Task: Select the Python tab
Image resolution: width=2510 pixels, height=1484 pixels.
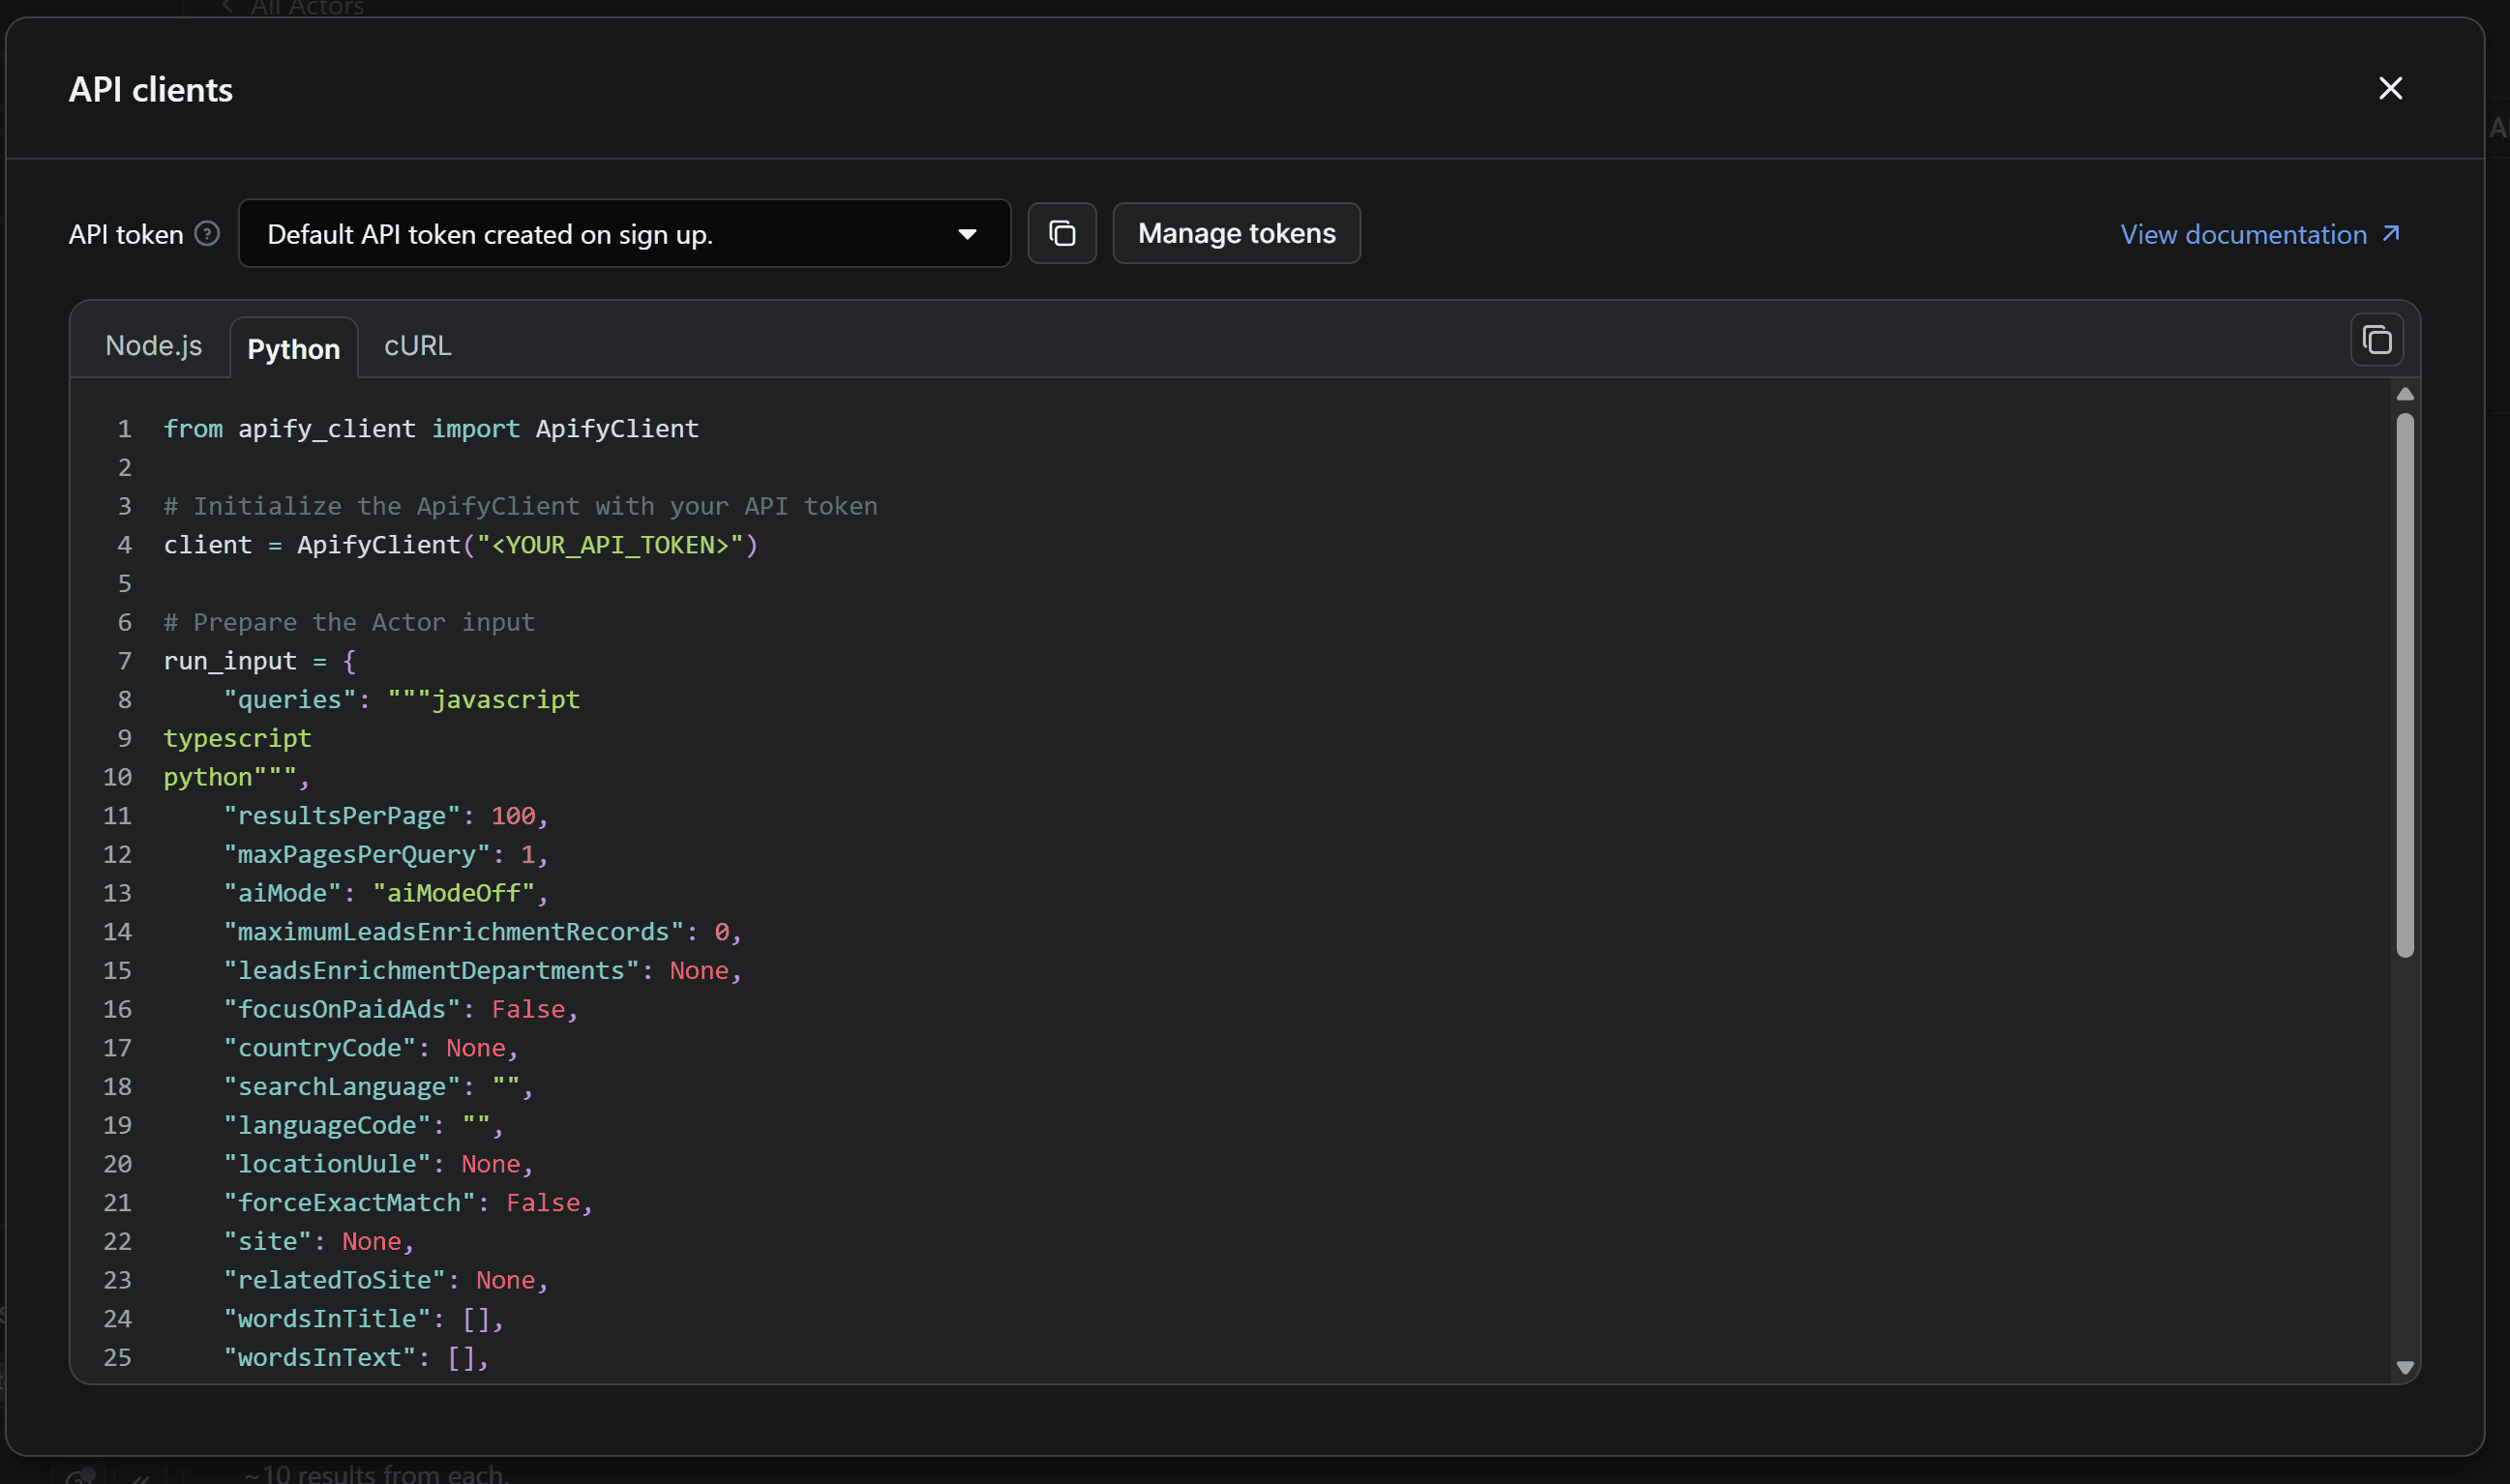Action: [293, 348]
